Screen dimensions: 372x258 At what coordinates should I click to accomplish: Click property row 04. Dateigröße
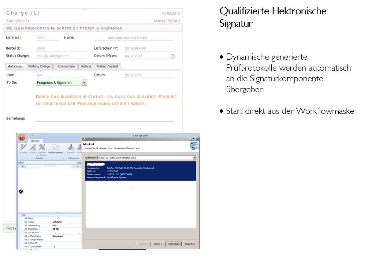pyautogui.click(x=51, y=229)
